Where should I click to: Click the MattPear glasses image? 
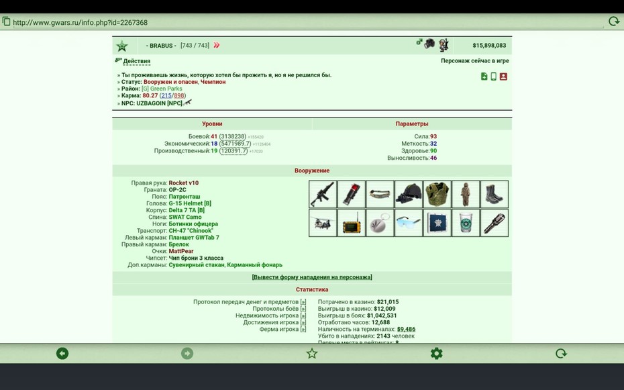[x=409, y=224]
